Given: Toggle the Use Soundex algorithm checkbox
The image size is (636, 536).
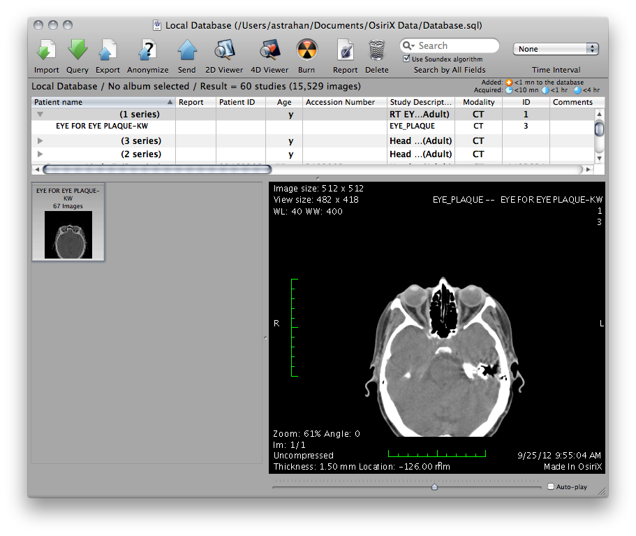Looking at the screenshot, I should pyautogui.click(x=407, y=59).
